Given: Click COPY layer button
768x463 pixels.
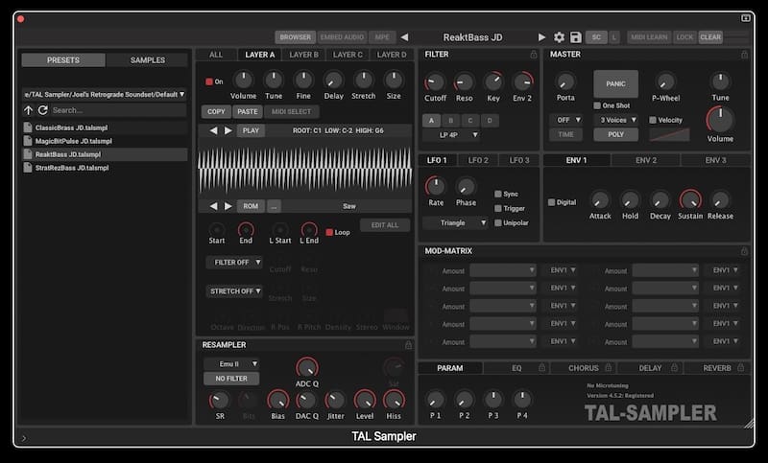Looking at the screenshot, I should point(216,111).
